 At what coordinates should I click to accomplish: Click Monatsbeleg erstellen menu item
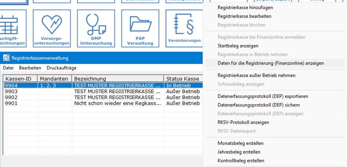pyautogui.click(x=240, y=143)
